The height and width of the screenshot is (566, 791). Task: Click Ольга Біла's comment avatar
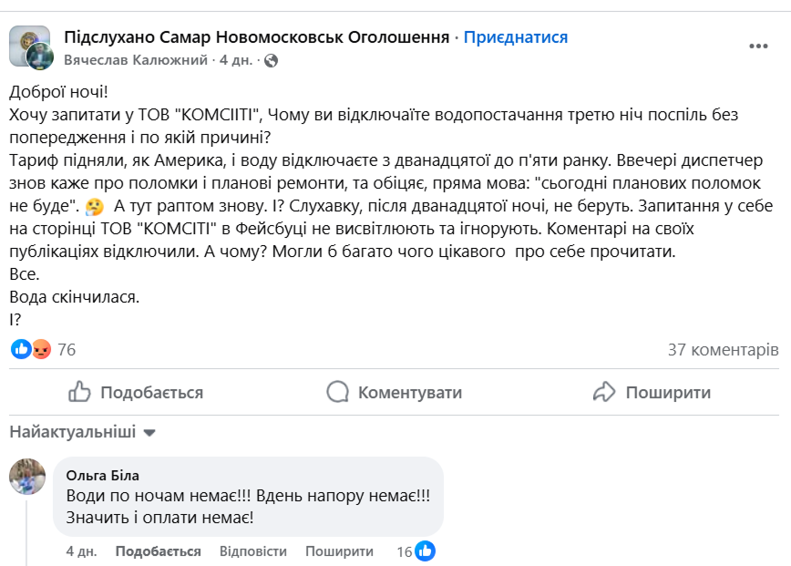coord(27,477)
